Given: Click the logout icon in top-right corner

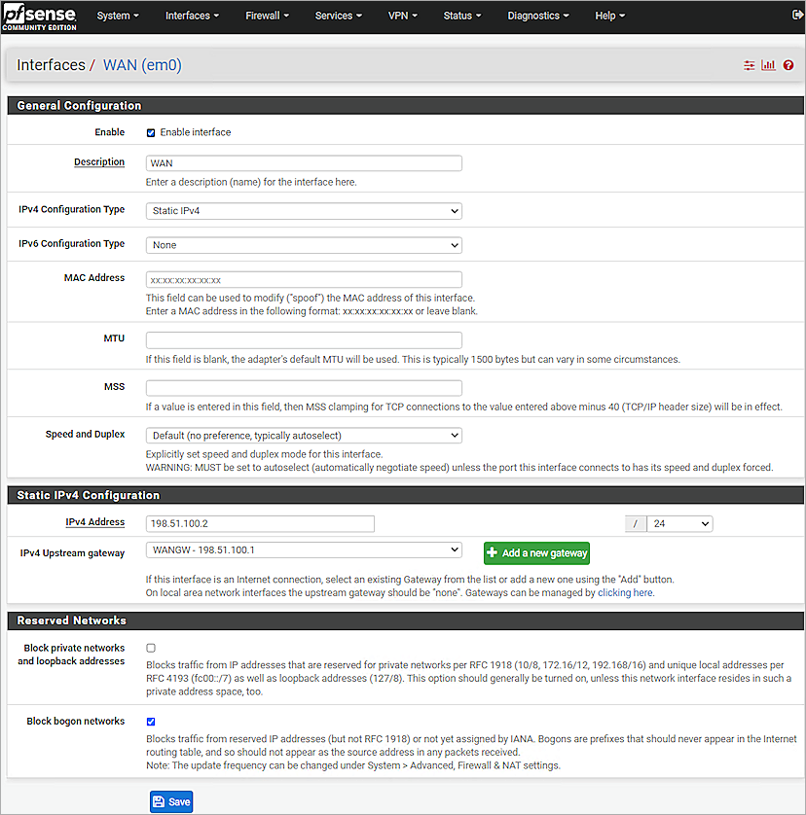Looking at the screenshot, I should (x=795, y=15).
